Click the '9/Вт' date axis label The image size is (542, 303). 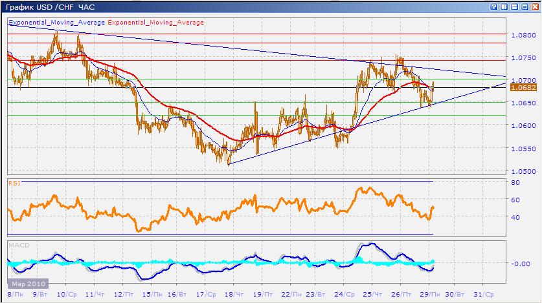[40, 295]
